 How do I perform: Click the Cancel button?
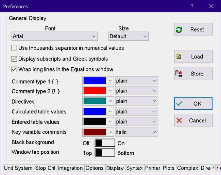[193, 121]
